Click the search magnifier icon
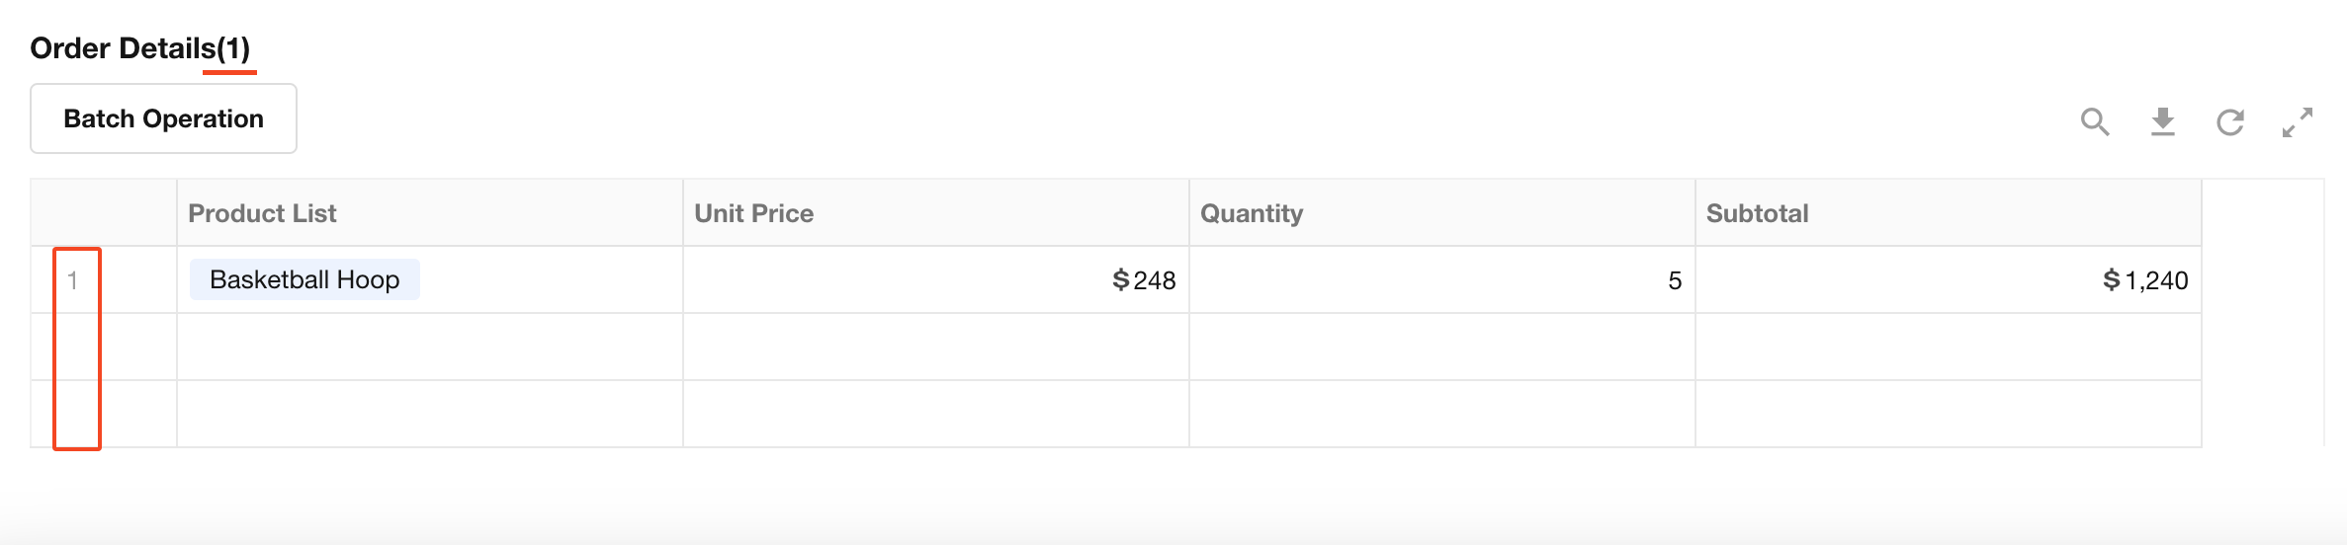 click(x=2094, y=121)
